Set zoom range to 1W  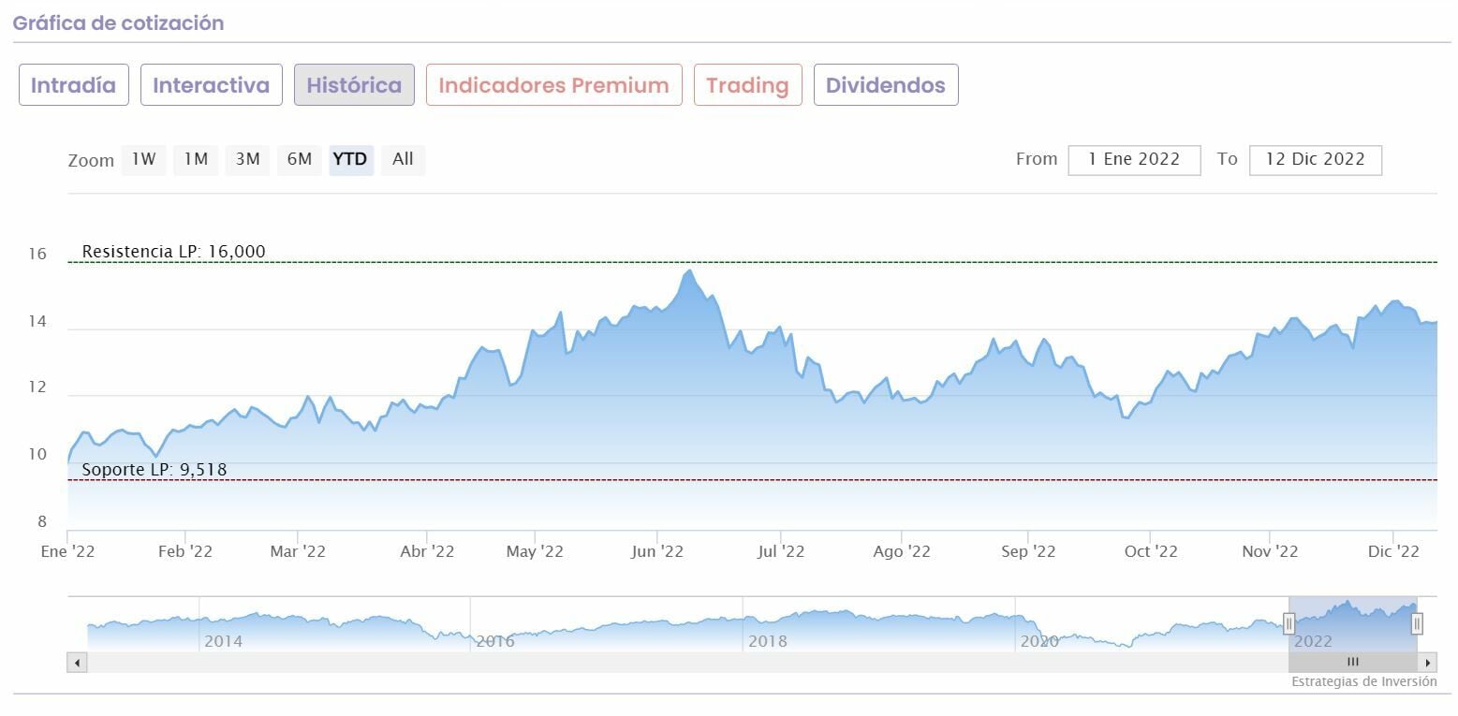click(x=144, y=159)
